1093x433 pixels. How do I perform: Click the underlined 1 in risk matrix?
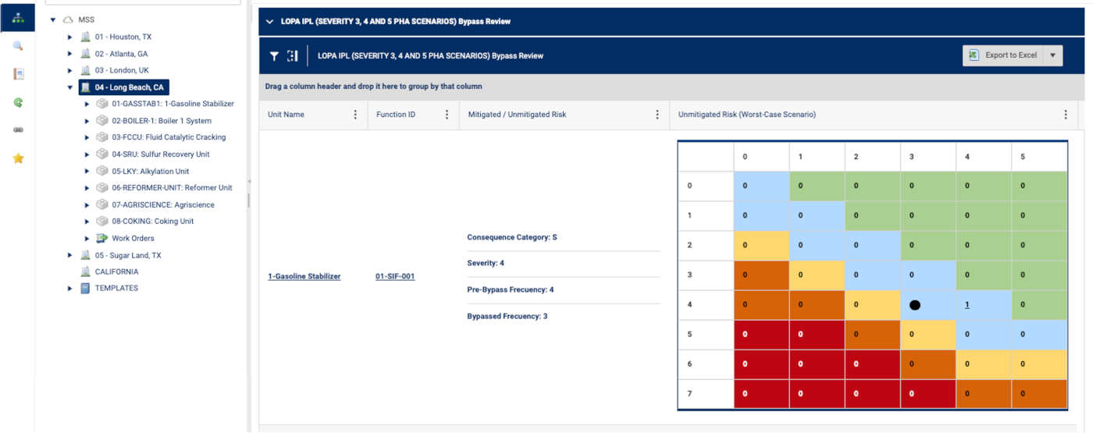point(967,305)
